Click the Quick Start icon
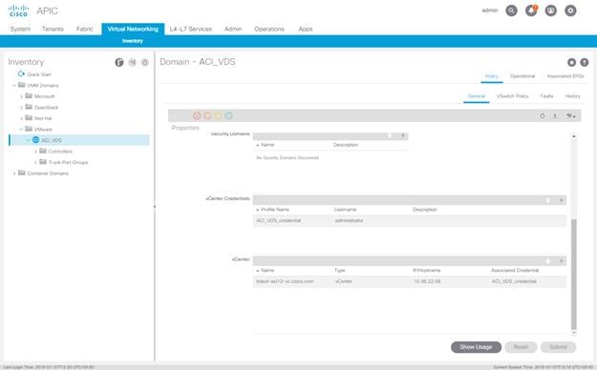This screenshot has height=370, width=597. point(21,73)
